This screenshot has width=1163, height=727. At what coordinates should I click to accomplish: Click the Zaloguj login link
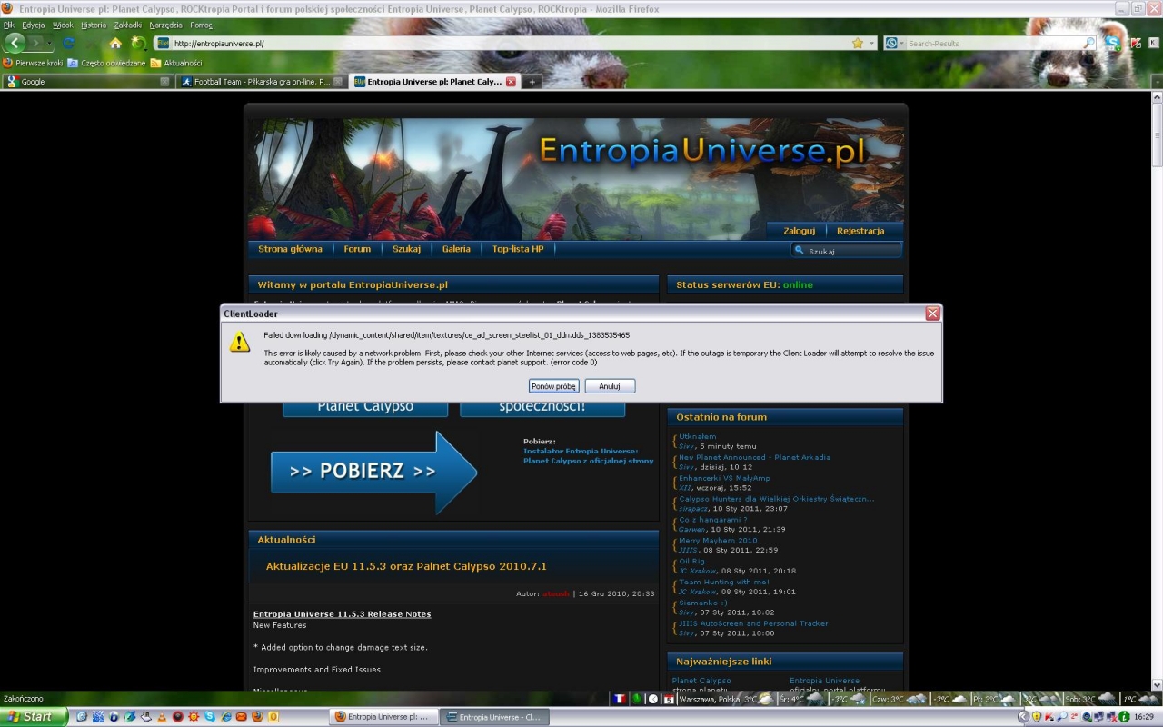(799, 231)
